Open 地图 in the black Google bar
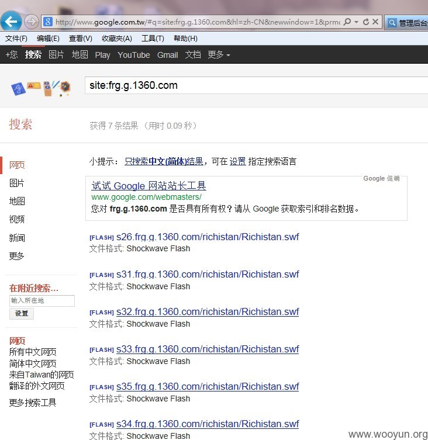428x440 pixels. click(x=80, y=54)
